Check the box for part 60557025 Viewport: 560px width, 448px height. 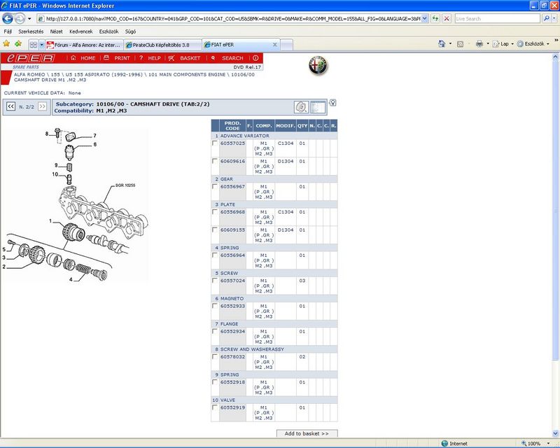click(215, 143)
